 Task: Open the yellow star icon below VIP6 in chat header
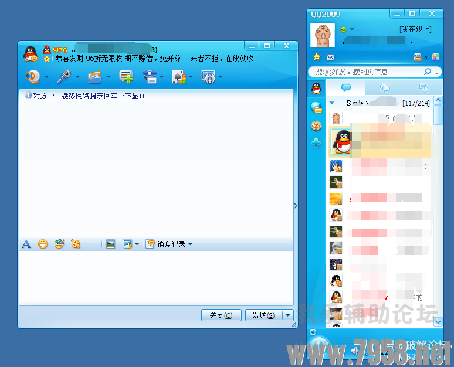[47, 59]
